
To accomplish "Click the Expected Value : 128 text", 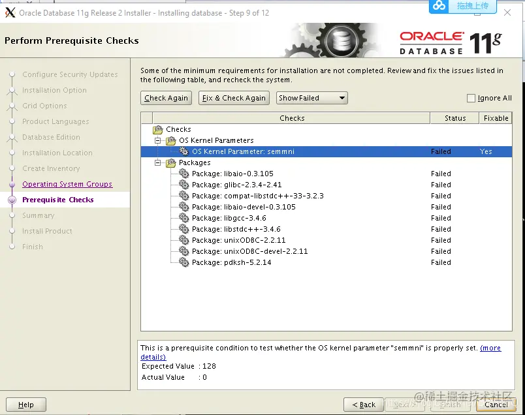I will tap(179, 366).
